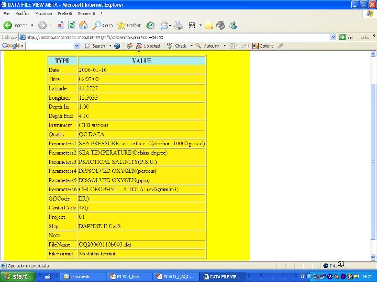Click the Google Search button
Viewport: 377px width, 282px height.
pyautogui.click(x=95, y=46)
